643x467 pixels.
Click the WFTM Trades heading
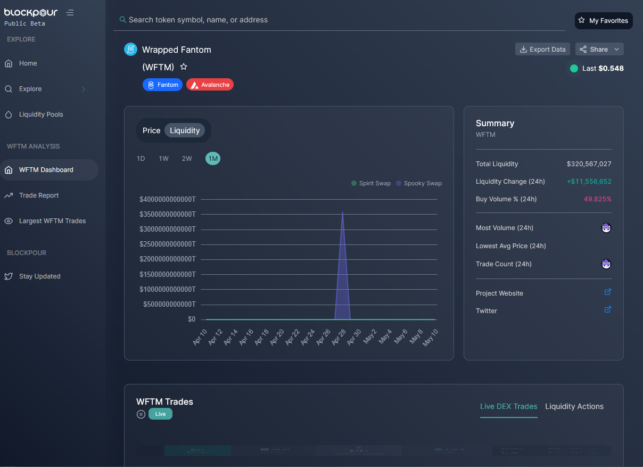point(164,402)
